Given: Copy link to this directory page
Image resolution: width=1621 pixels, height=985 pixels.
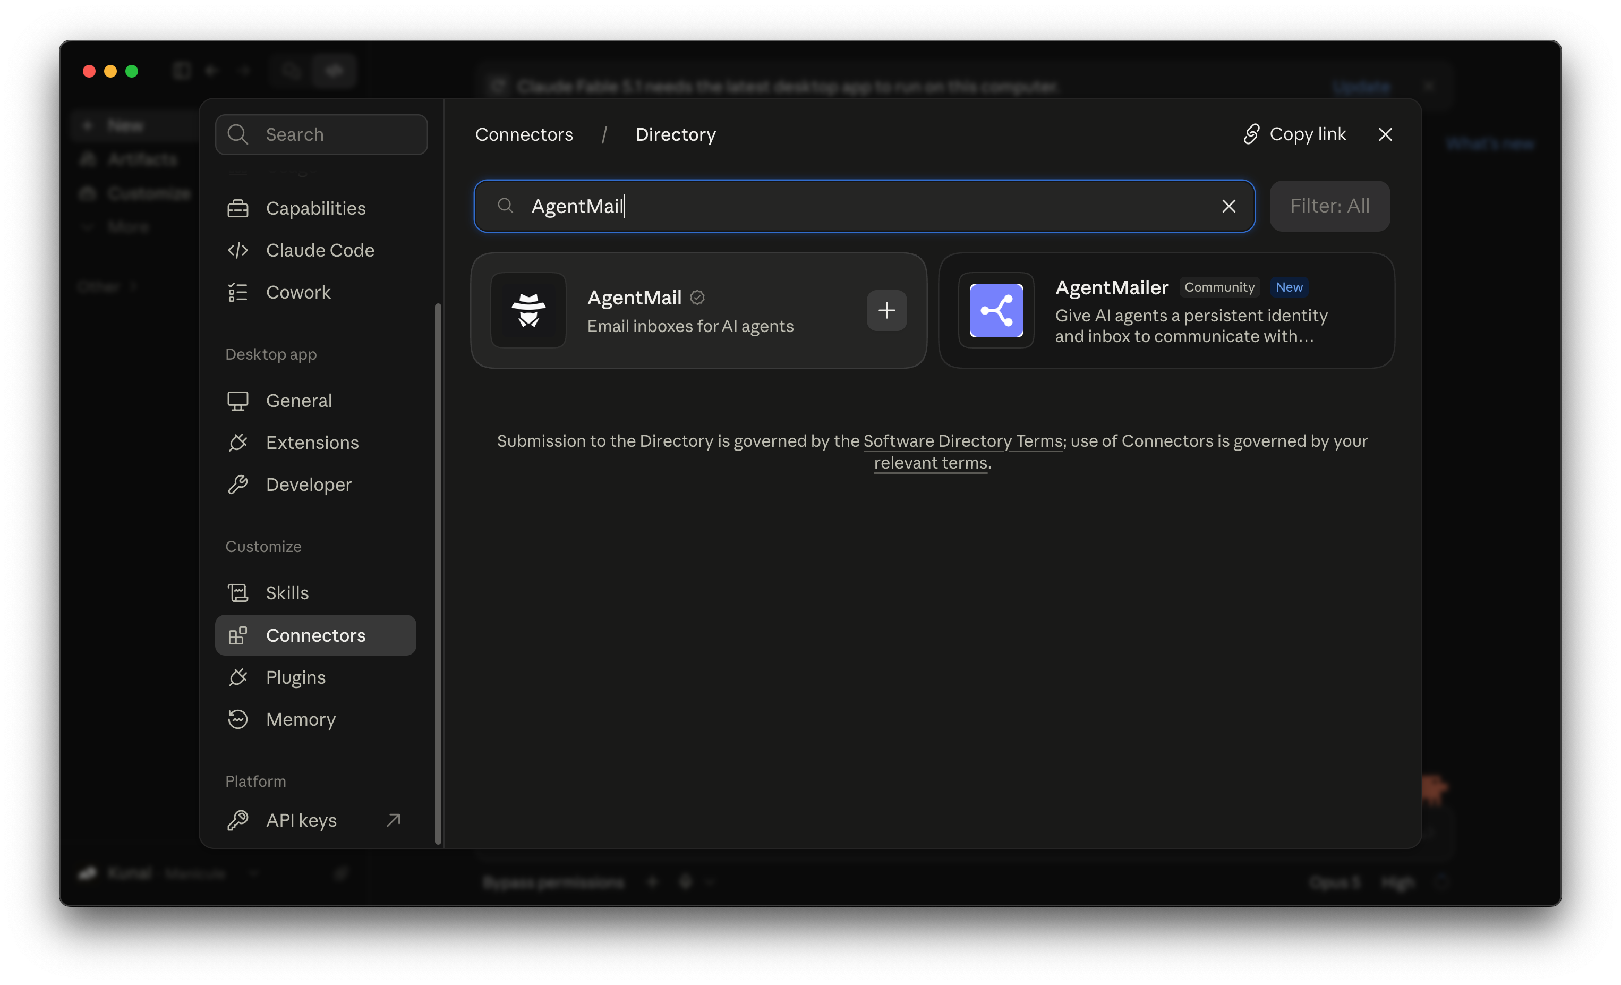Looking at the screenshot, I should pyautogui.click(x=1294, y=134).
